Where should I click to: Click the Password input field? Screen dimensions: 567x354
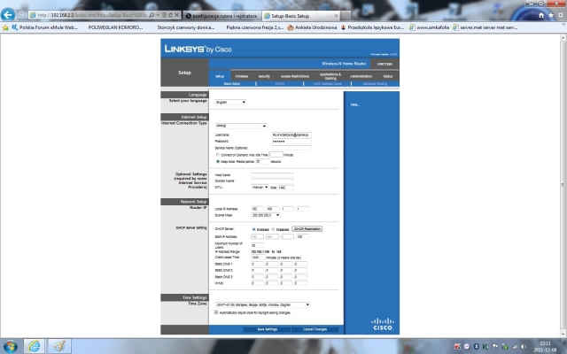[291, 142]
